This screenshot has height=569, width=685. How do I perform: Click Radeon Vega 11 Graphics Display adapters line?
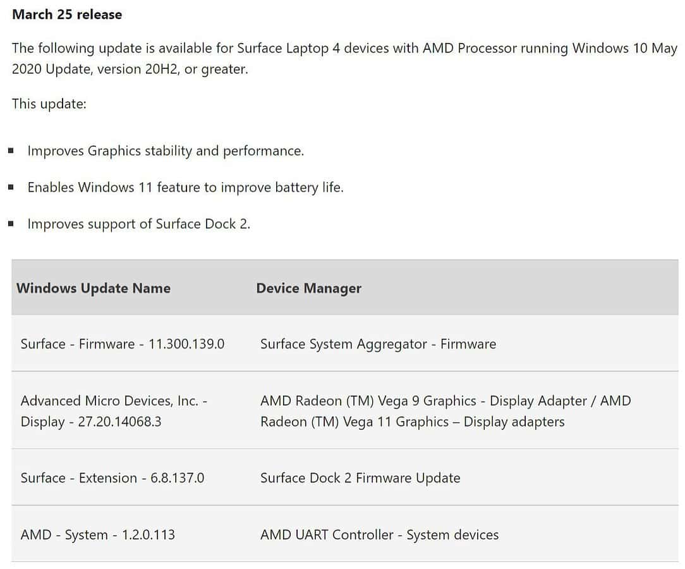[x=413, y=422]
